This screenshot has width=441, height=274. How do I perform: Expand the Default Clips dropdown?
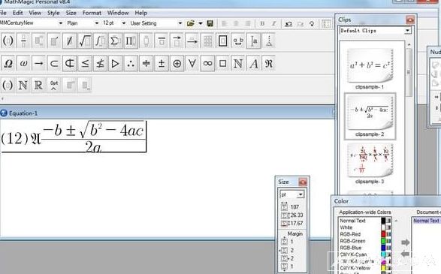coord(407,30)
